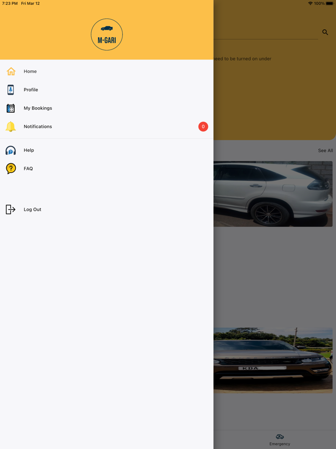Click the red notification count badge

pos(203,126)
